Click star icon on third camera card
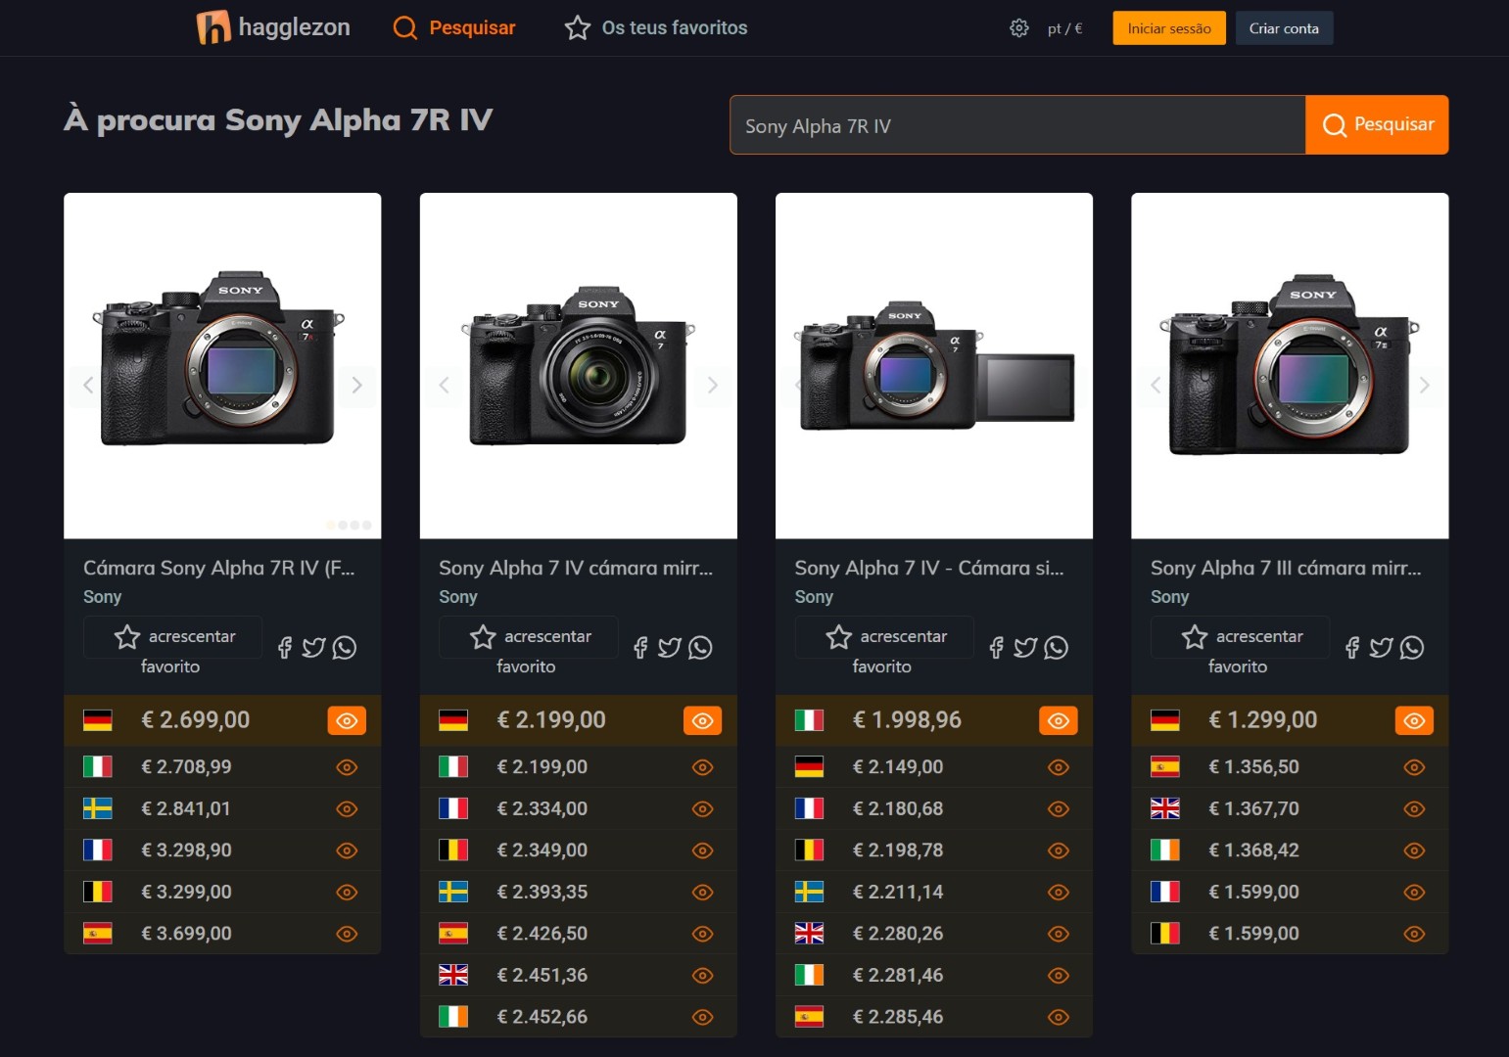 pos(838,637)
